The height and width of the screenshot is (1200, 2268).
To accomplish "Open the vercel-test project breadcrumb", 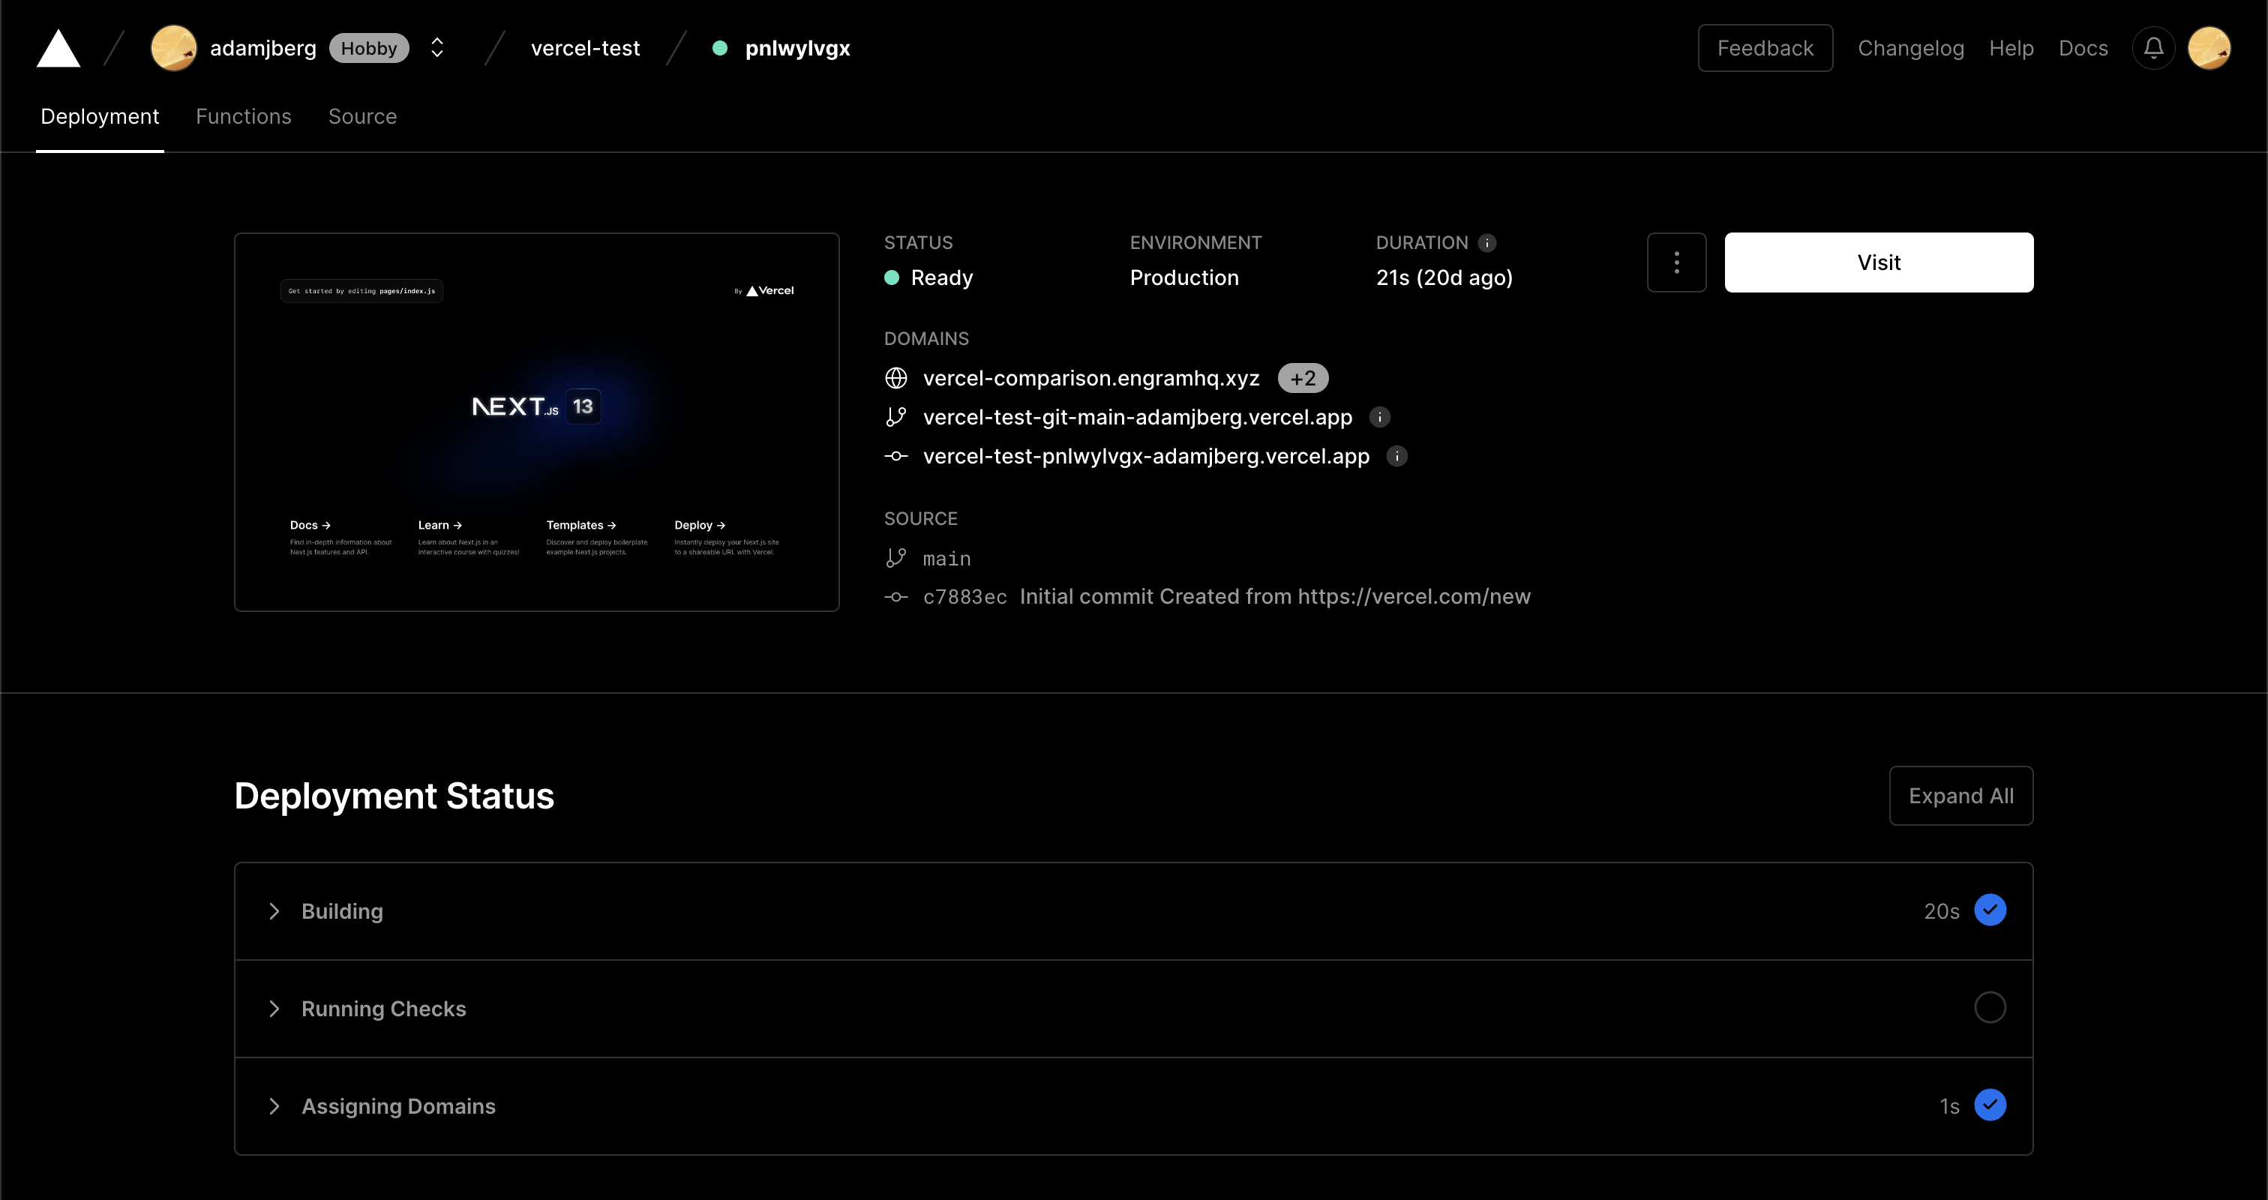I will tap(586, 47).
